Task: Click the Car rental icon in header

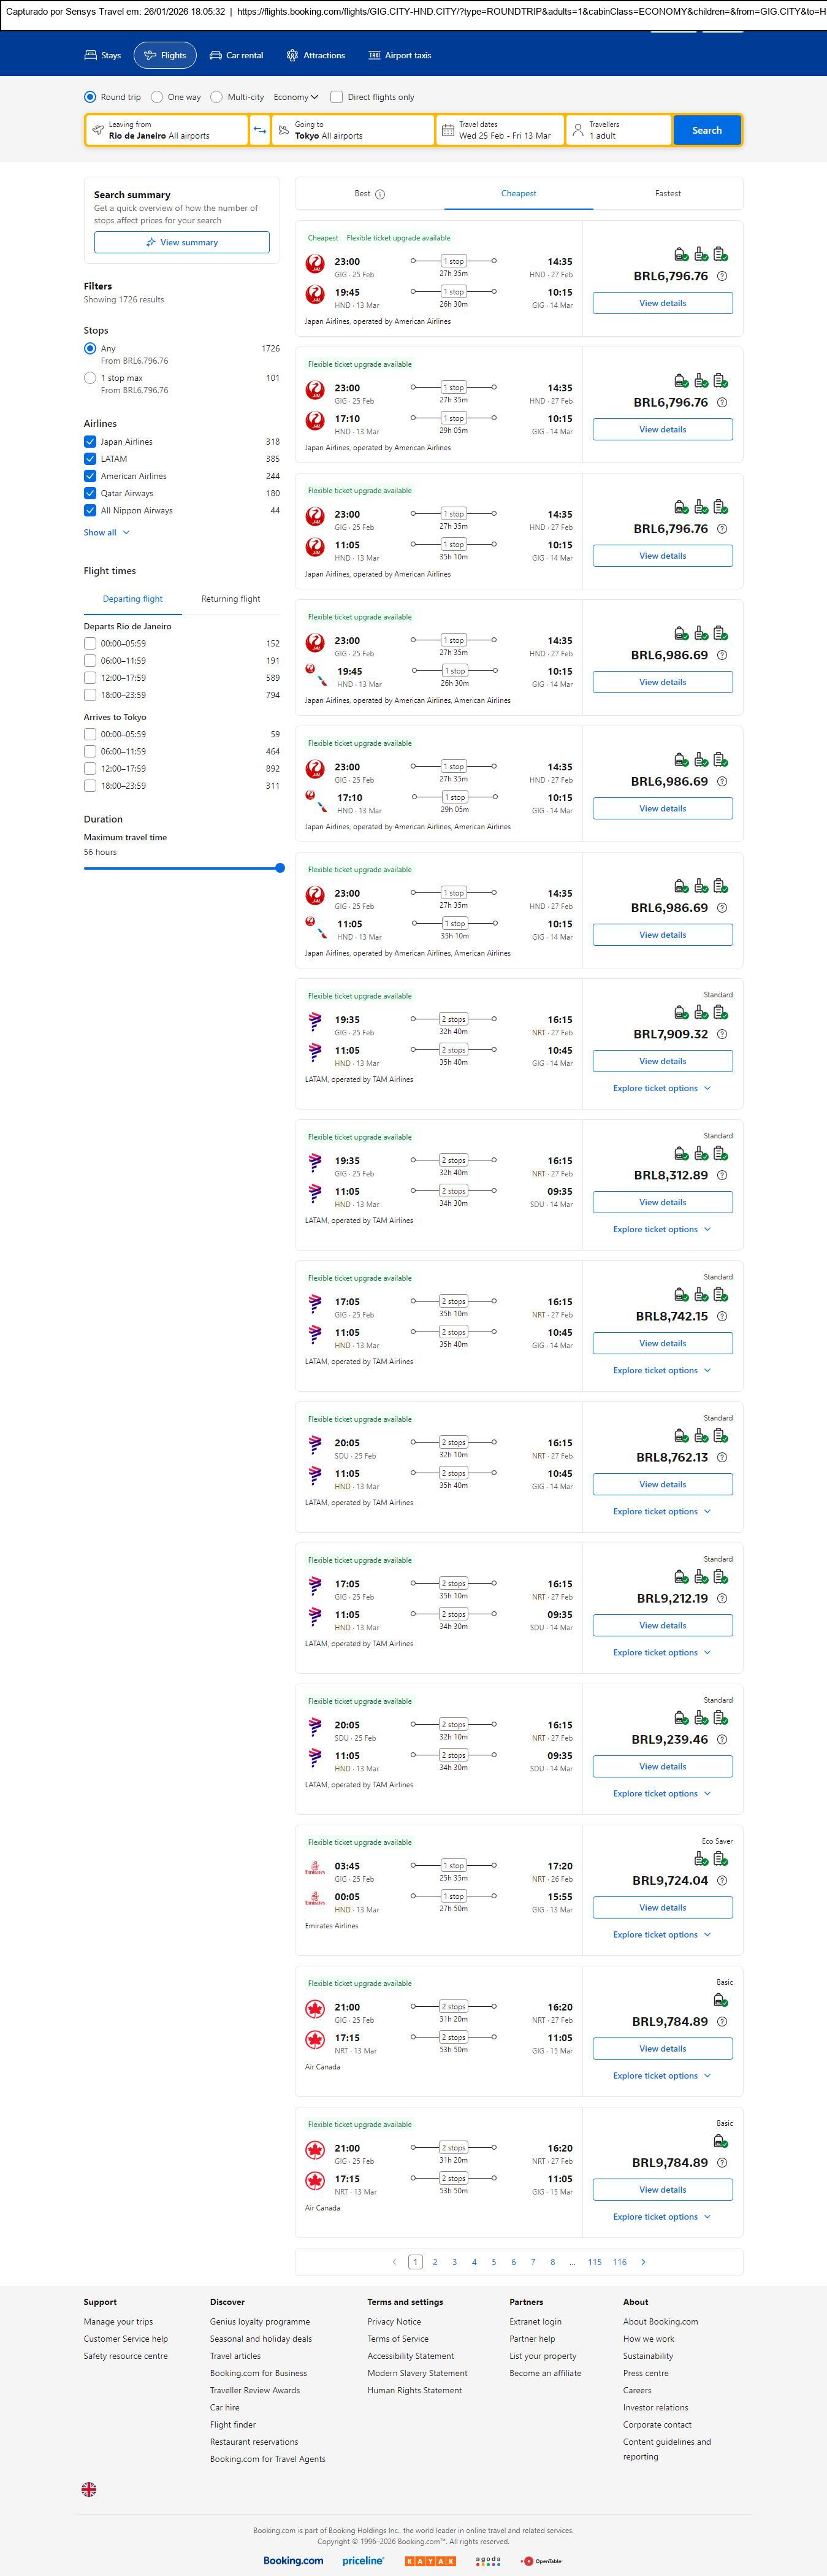Action: (x=216, y=56)
